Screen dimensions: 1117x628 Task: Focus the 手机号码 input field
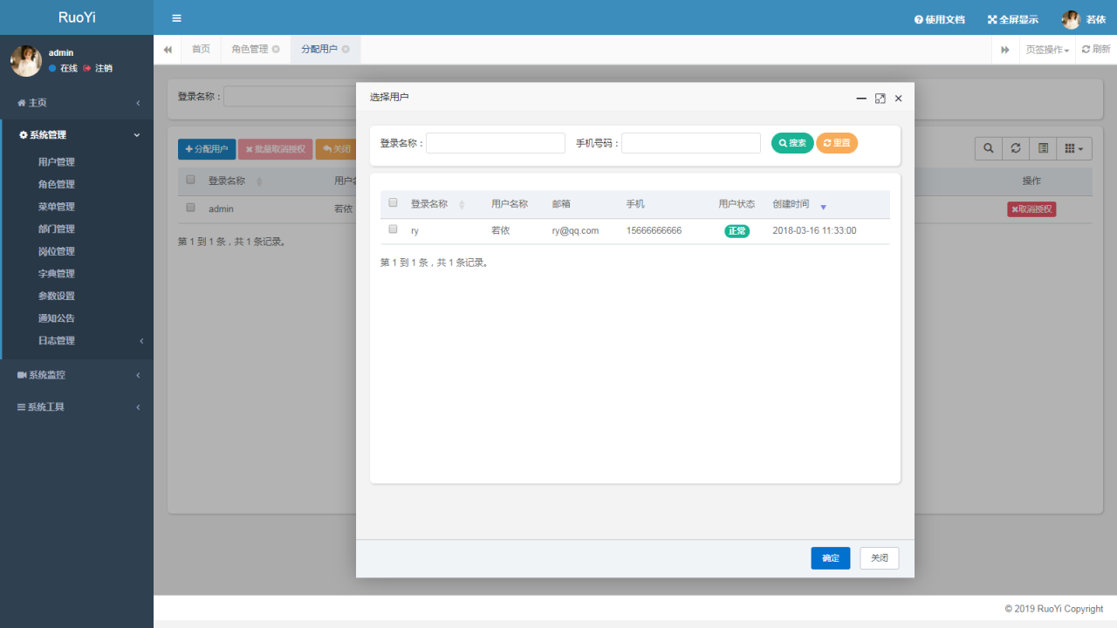[691, 143]
